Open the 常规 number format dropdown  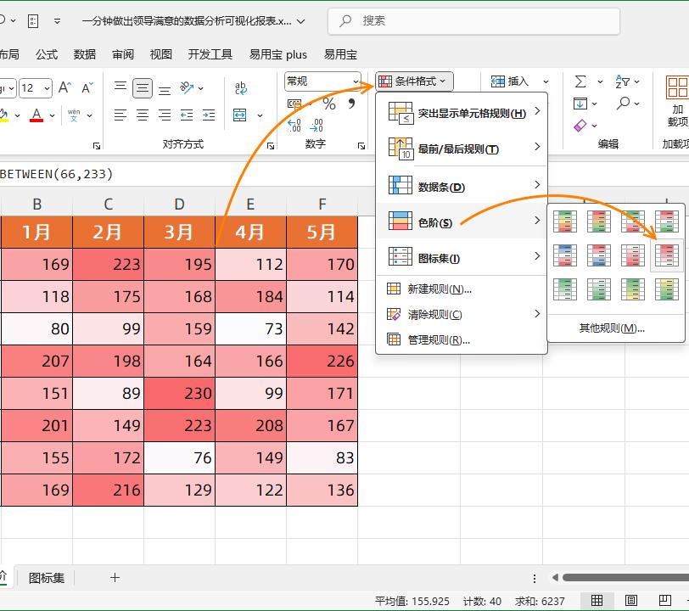pyautogui.click(x=322, y=81)
